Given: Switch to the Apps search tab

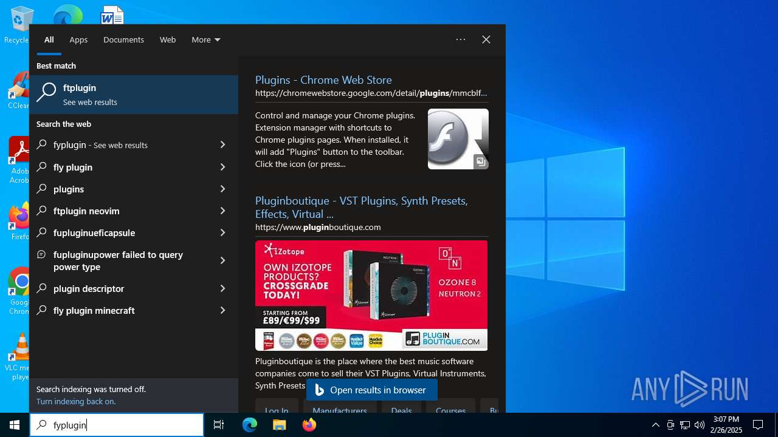Looking at the screenshot, I should coord(78,39).
